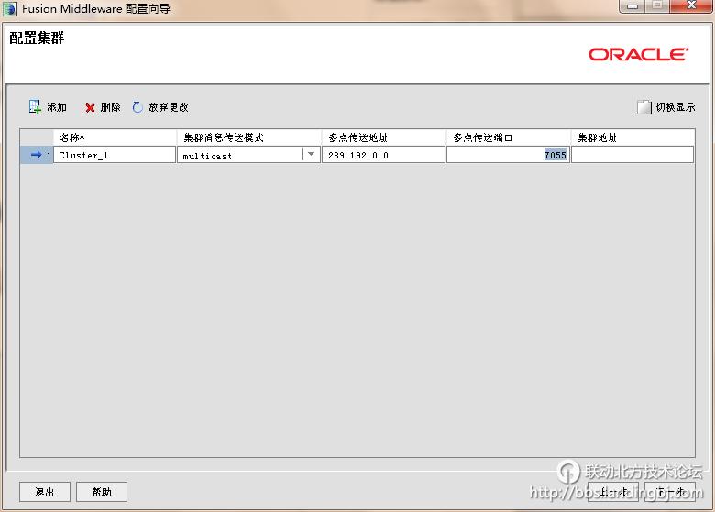This screenshot has width=715, height=512.
Task: Click the Fusion Middleware title bar icon
Action: click(x=9, y=8)
